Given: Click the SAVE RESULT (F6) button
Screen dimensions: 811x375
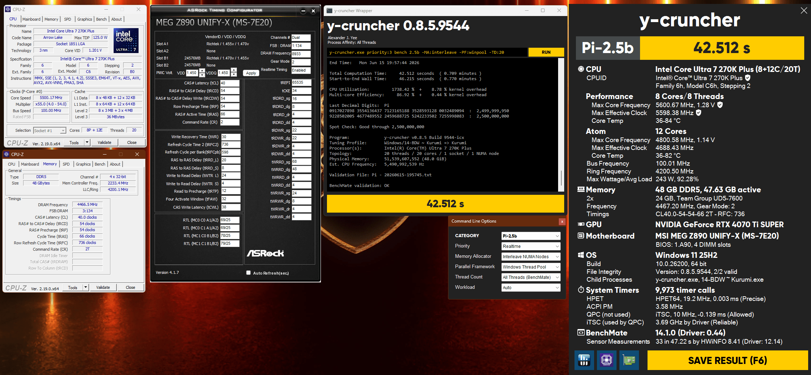Looking at the screenshot, I should click(x=727, y=360).
